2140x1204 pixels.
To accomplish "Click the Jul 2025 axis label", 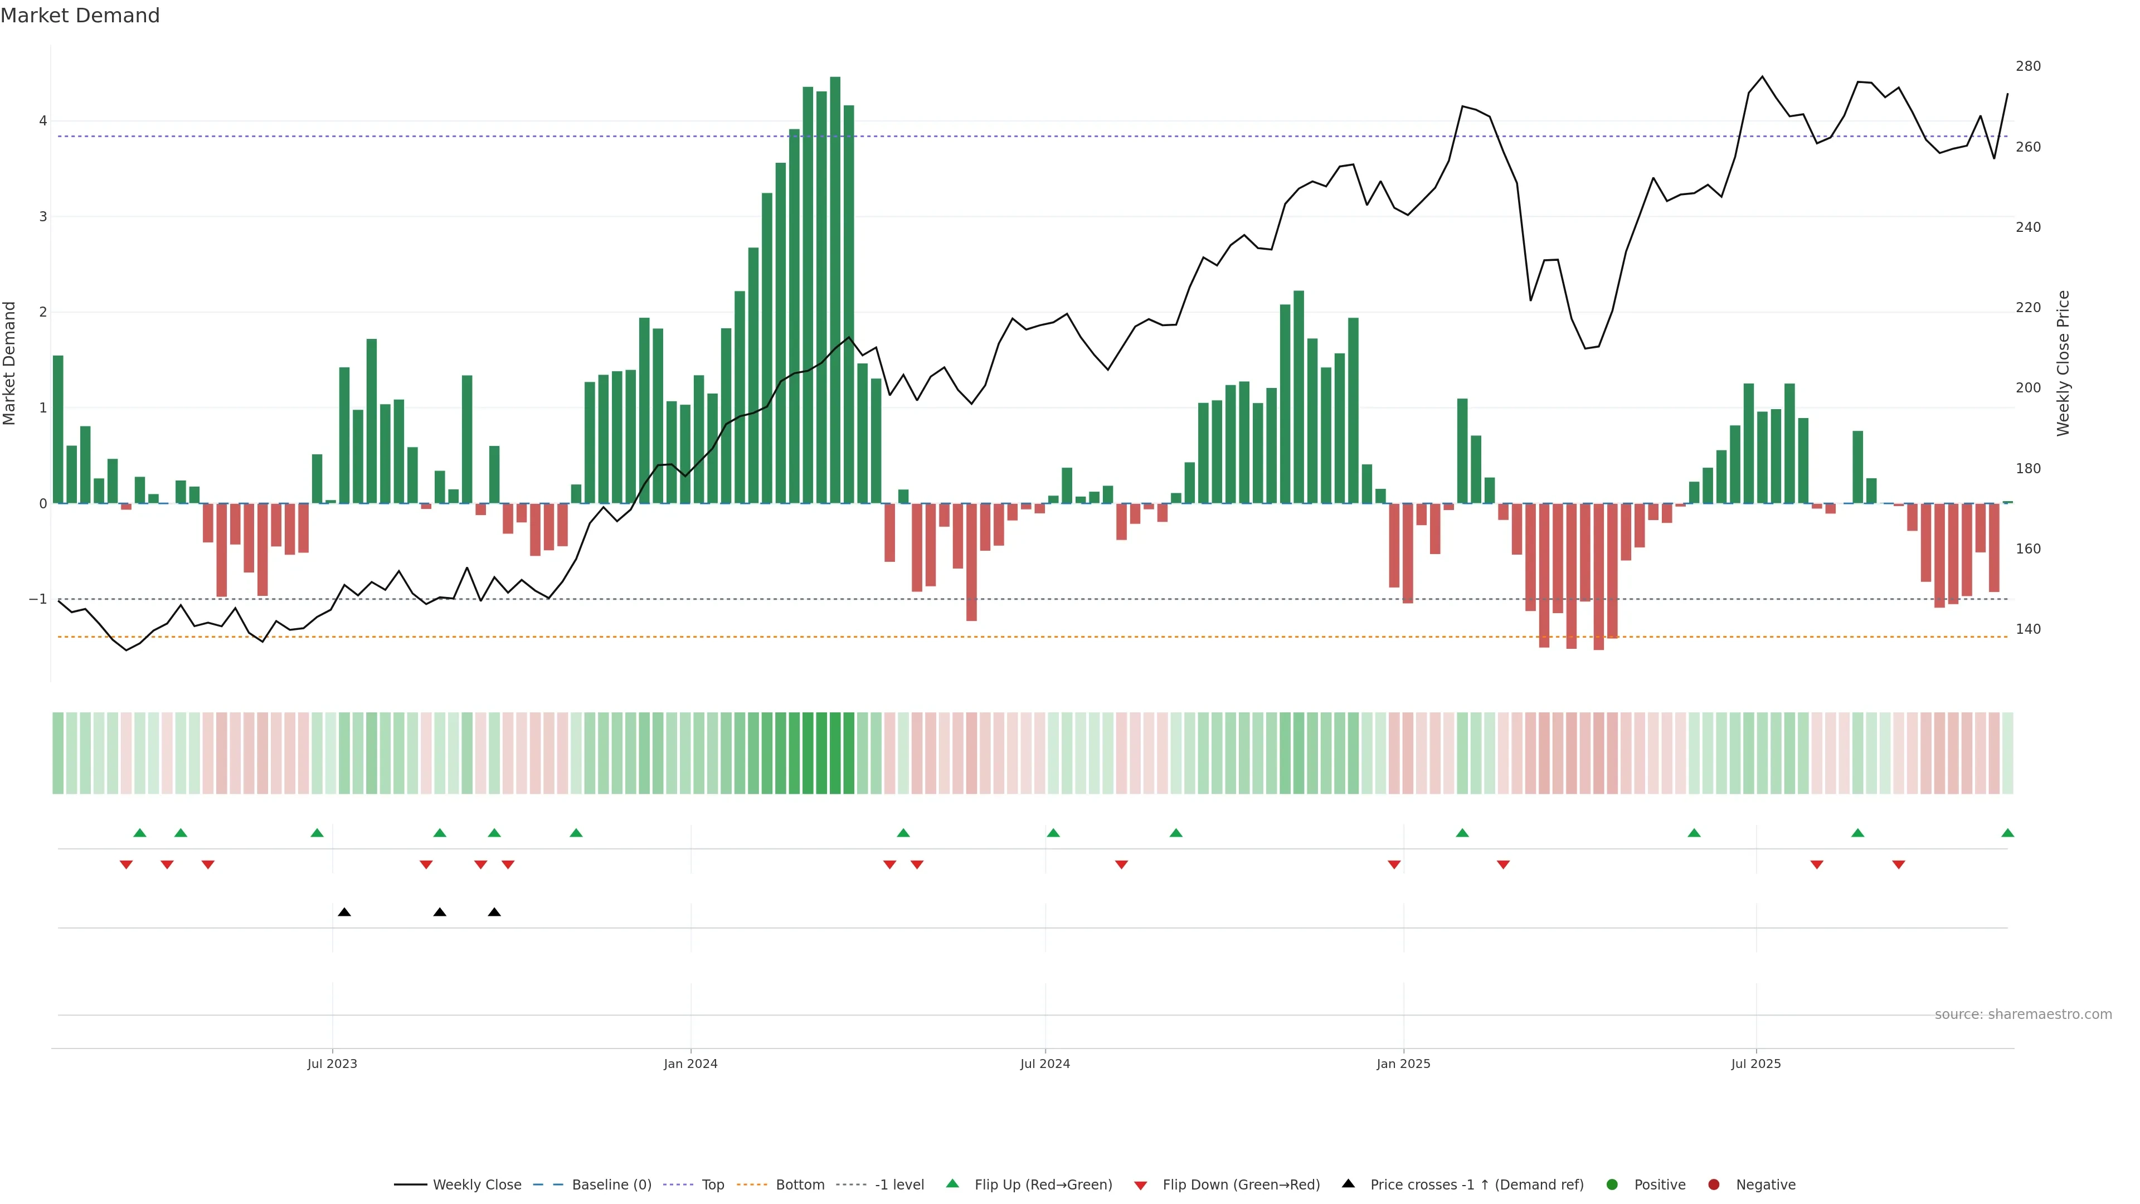I will pos(1755,1064).
